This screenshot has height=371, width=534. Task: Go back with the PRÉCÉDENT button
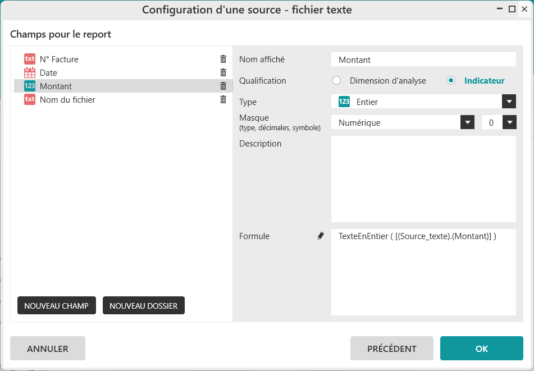[x=391, y=349]
